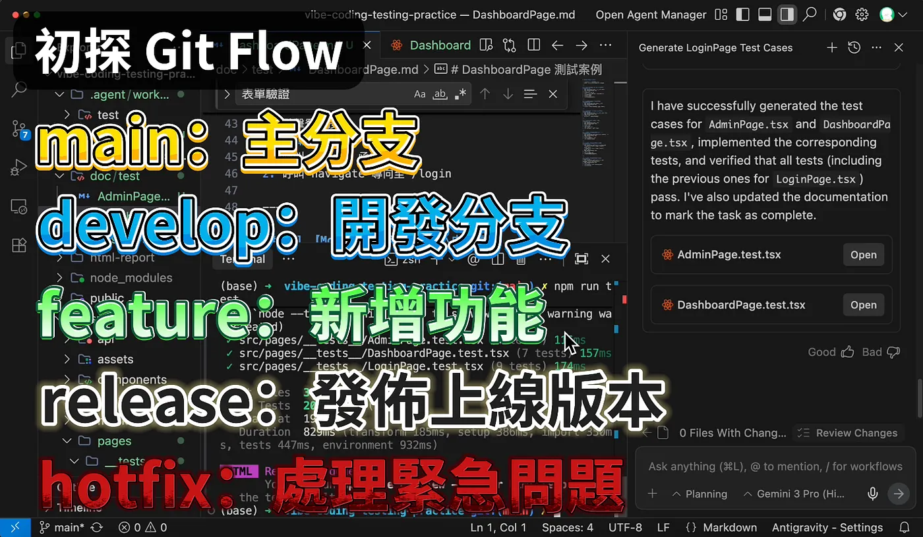
Task: Open the Chrome browser icon in title bar
Action: [839, 14]
